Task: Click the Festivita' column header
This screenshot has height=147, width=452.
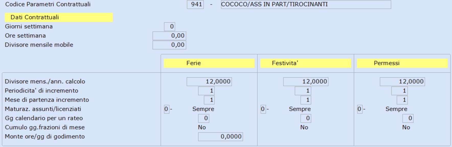Action: (x=306, y=63)
